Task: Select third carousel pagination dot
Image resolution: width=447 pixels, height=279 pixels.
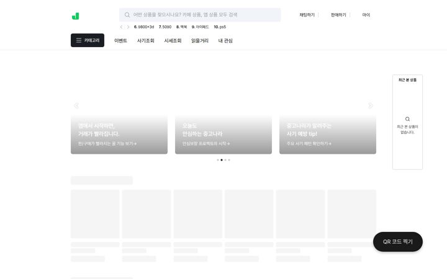Action: pos(225,160)
